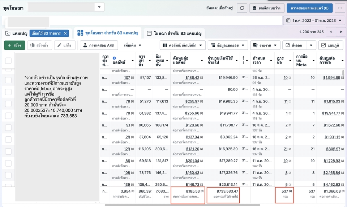Open การทดสอบ A/B test button
The image size is (347, 207).
99,45
